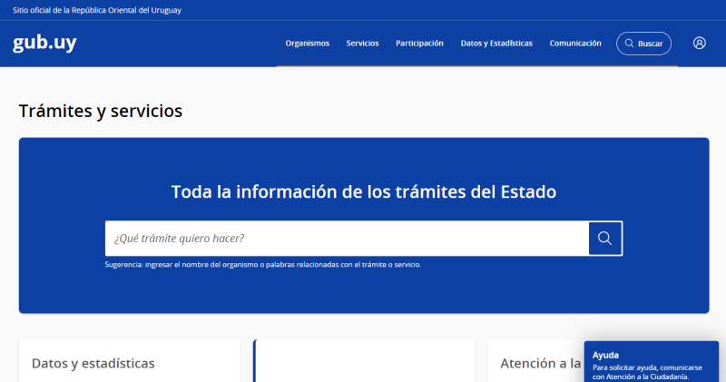The height and width of the screenshot is (382, 726).
Task: Go to Datos y Estadísticas nav item
Action: [496, 44]
